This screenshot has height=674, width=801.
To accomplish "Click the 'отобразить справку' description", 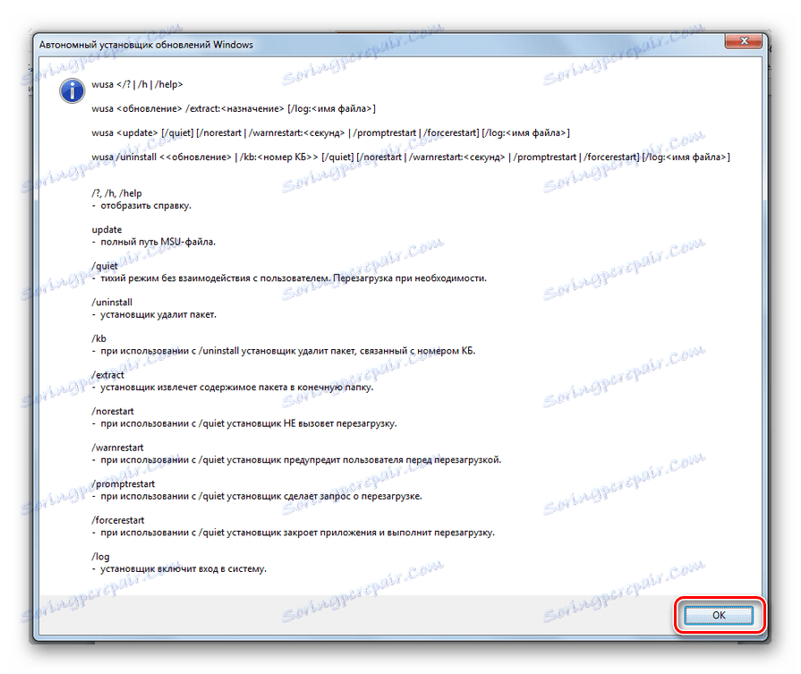I will [x=141, y=205].
